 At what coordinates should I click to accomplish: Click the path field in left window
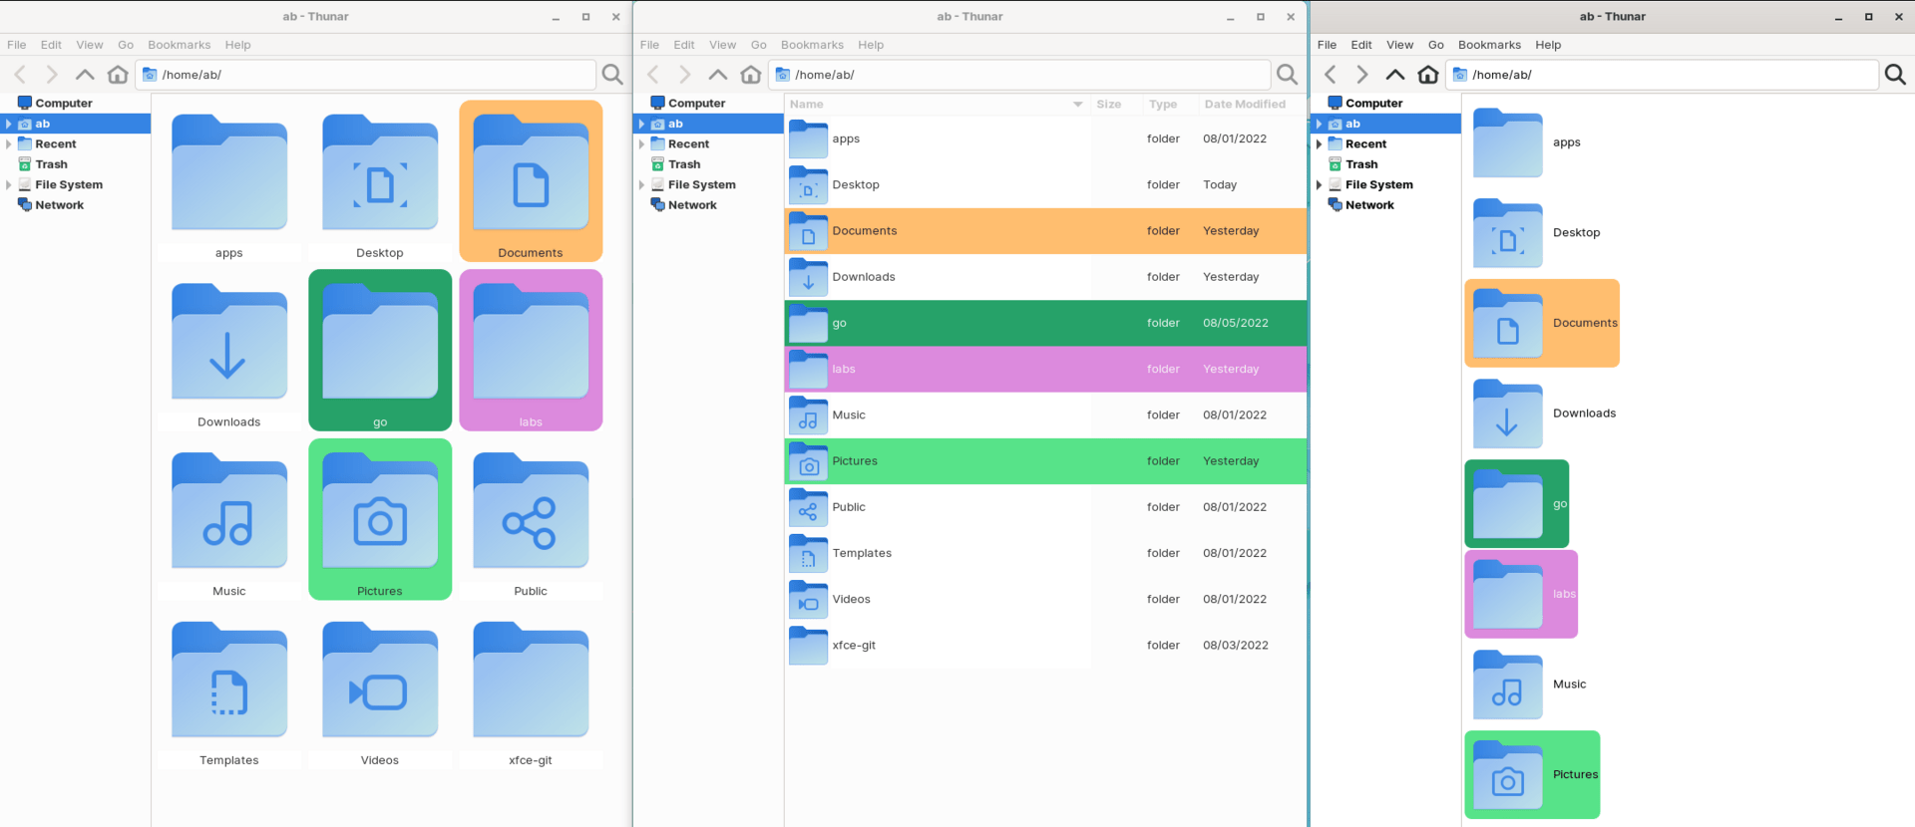click(x=366, y=75)
